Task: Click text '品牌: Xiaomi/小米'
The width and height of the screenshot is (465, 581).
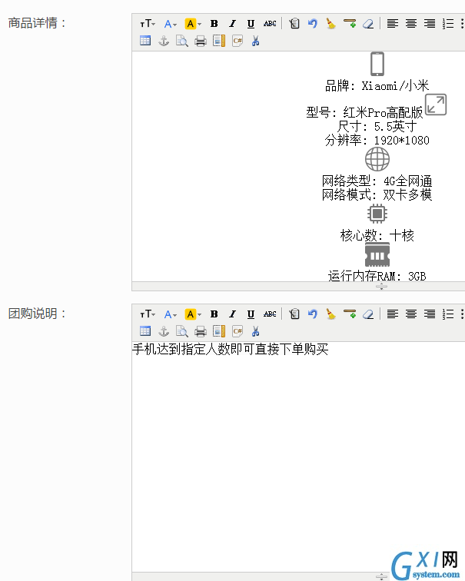Action: point(377,86)
